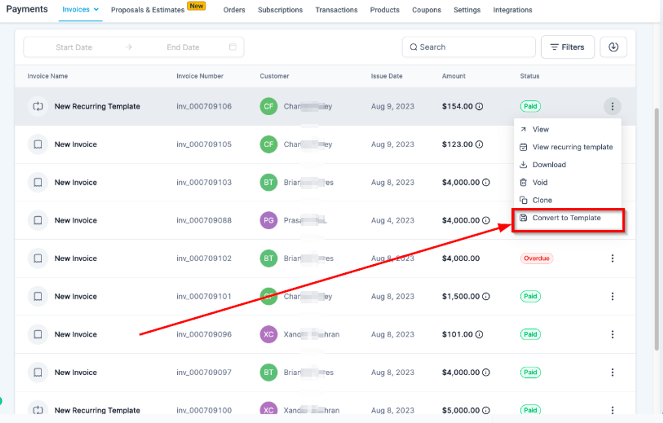The width and height of the screenshot is (663, 423).
Task: Click the download export icon button
Action: coord(613,47)
